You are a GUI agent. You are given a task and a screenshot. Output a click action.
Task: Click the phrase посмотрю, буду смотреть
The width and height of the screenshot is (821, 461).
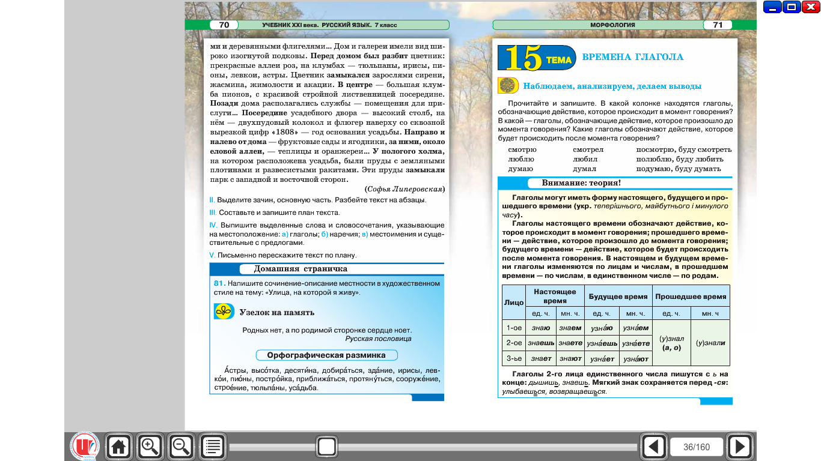pos(684,149)
